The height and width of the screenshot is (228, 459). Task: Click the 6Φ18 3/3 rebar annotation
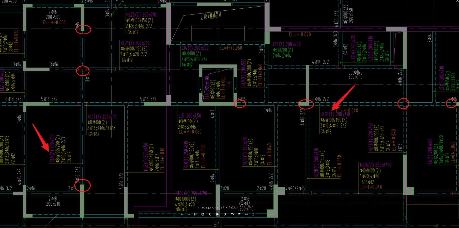[13, 99]
